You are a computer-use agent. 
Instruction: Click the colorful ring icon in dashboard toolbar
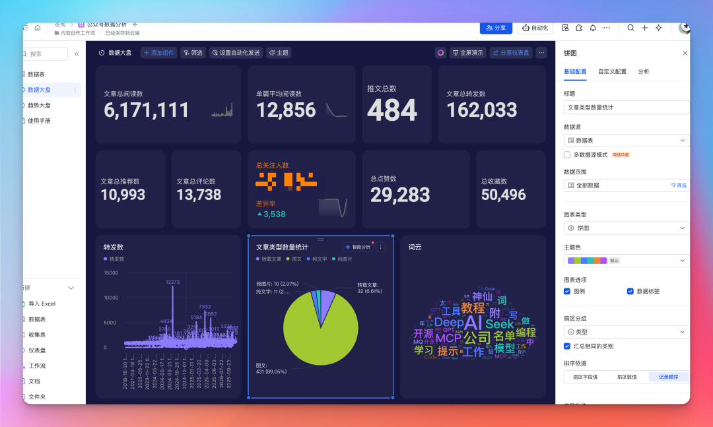coord(440,53)
